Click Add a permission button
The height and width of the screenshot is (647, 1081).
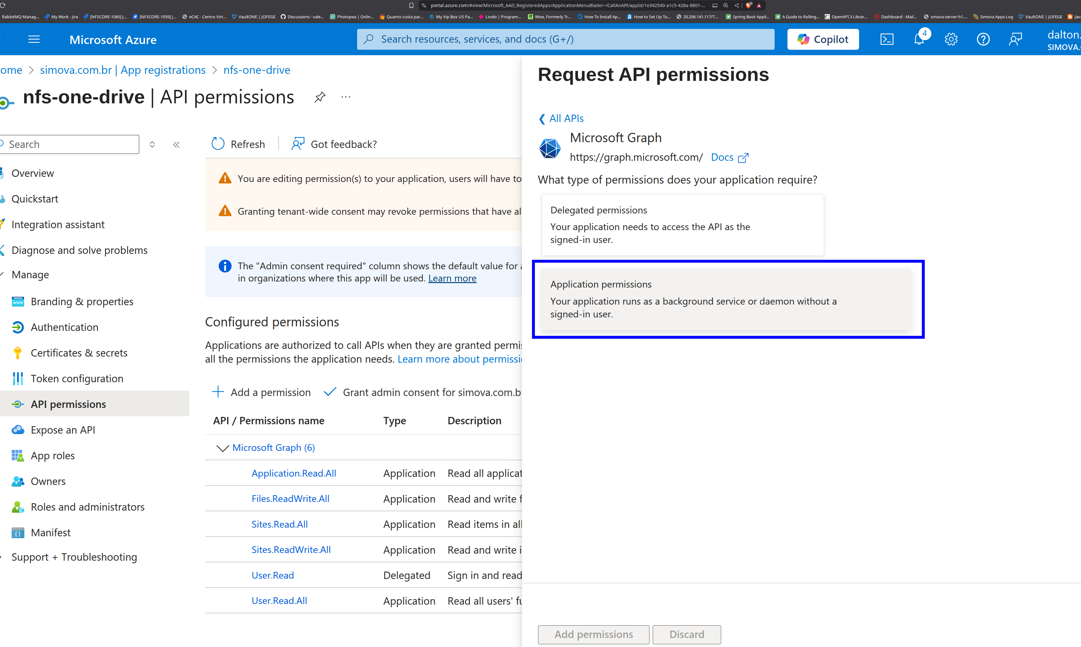coord(261,393)
